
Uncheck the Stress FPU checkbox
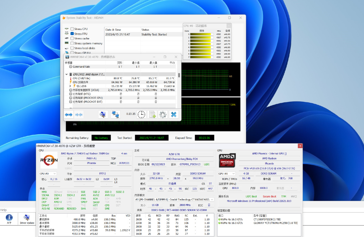tap(72, 34)
